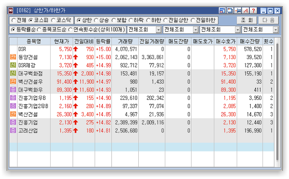Click the 조 회 search button

click(247, 20)
